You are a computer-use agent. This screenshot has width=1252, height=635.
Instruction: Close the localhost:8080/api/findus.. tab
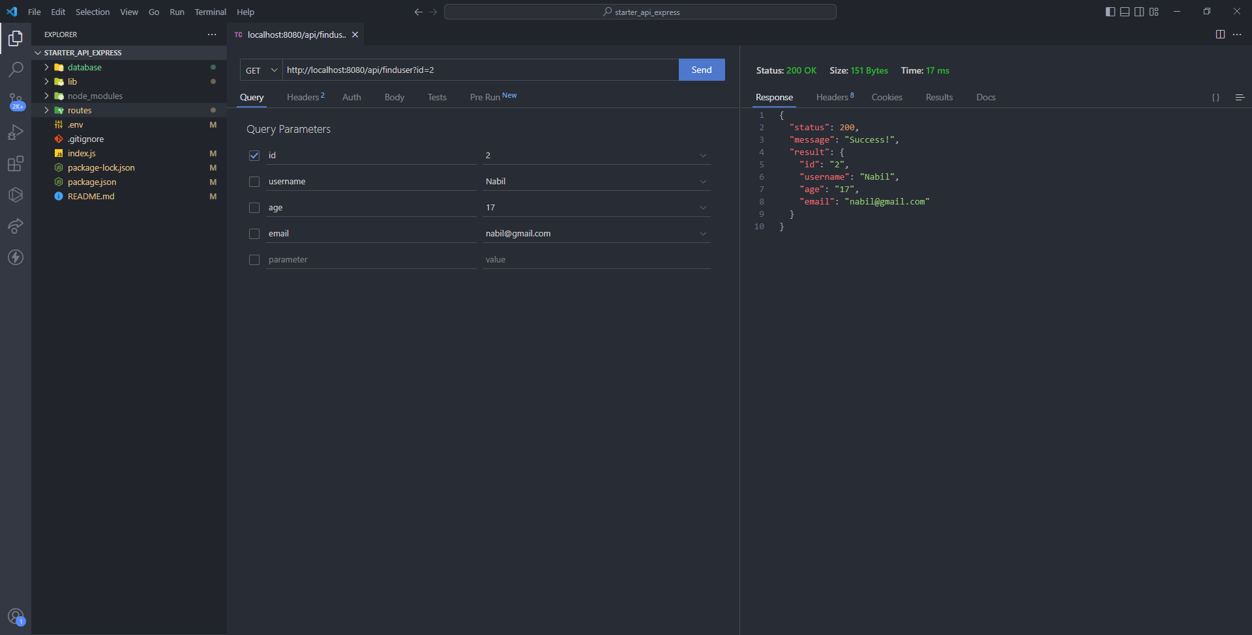355,35
